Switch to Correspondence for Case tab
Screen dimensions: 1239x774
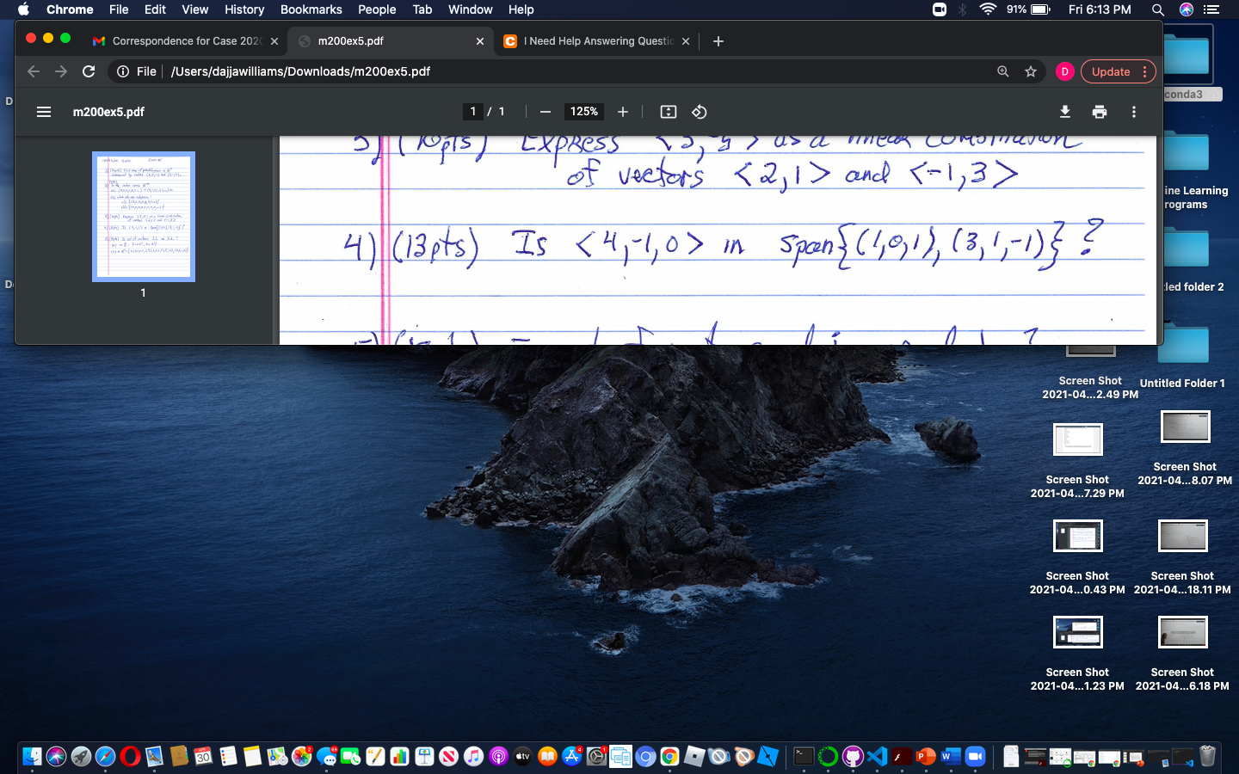186,41
